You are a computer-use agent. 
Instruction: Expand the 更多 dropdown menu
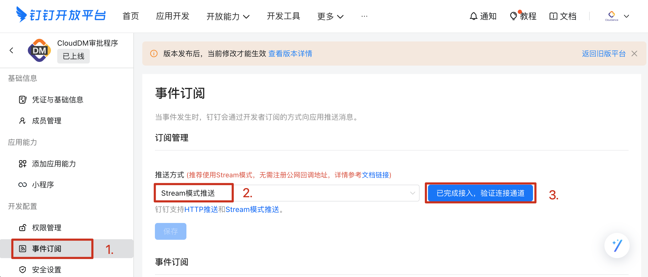point(330,16)
